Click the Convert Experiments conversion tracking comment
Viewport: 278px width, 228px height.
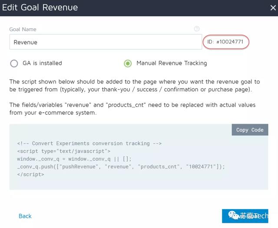[x=89, y=143]
